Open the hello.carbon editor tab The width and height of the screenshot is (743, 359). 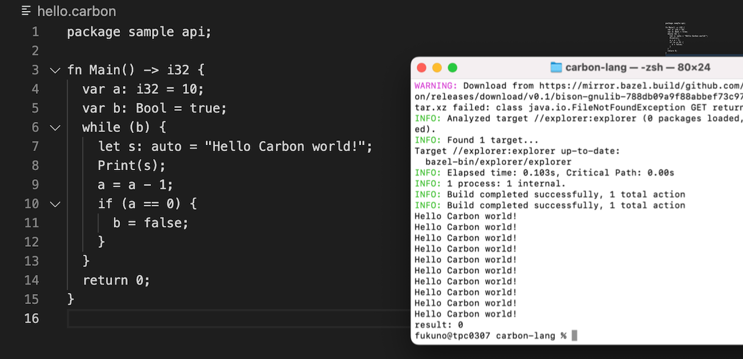76,11
